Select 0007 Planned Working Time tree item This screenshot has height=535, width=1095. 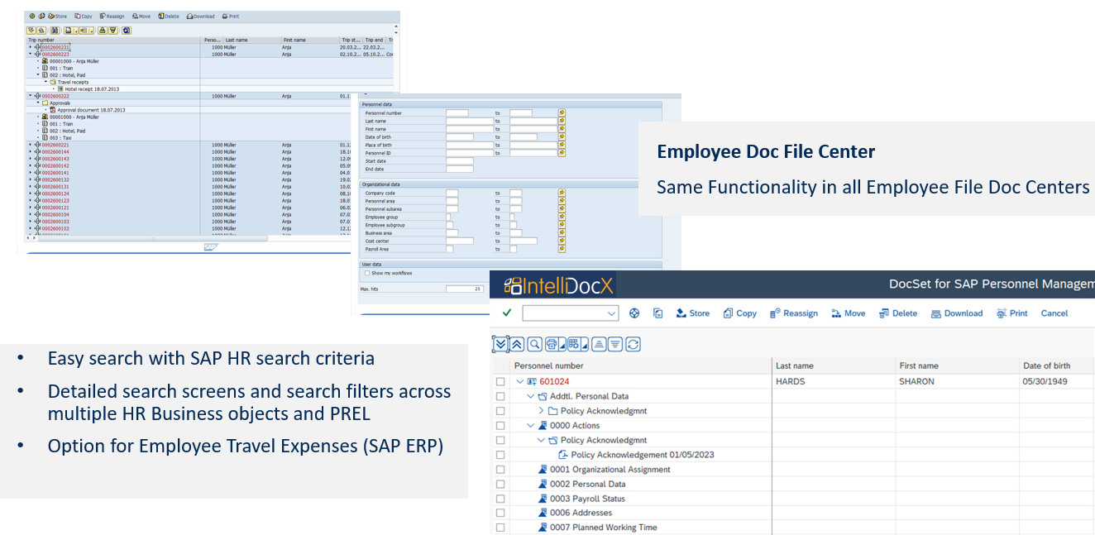pyautogui.click(x=603, y=528)
